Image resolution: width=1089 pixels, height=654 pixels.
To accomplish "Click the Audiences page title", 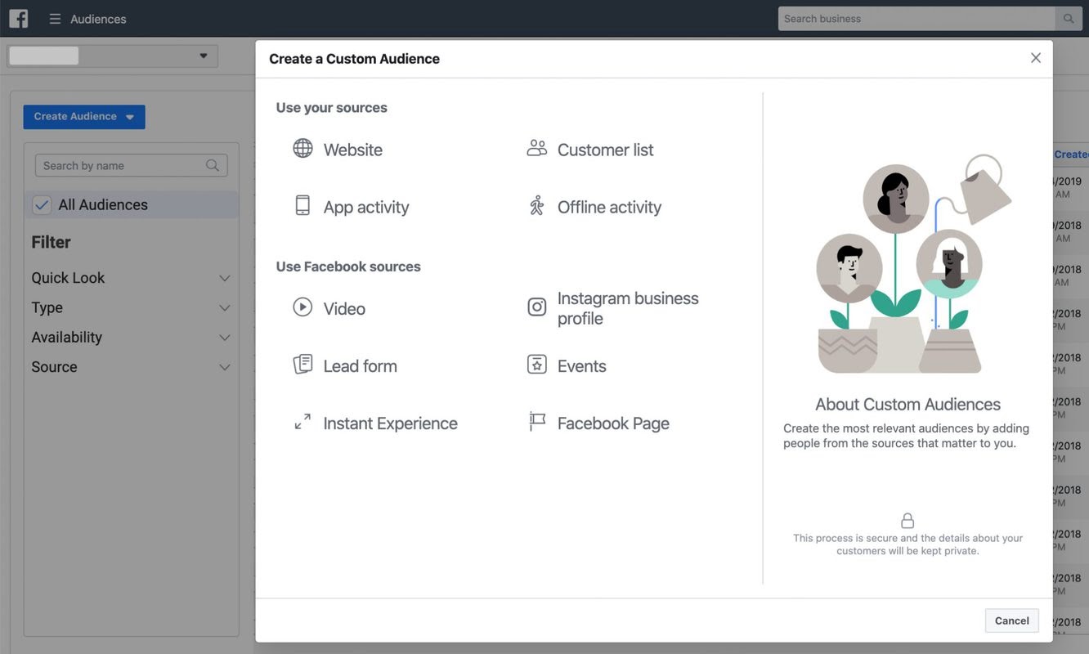I will pos(98,19).
